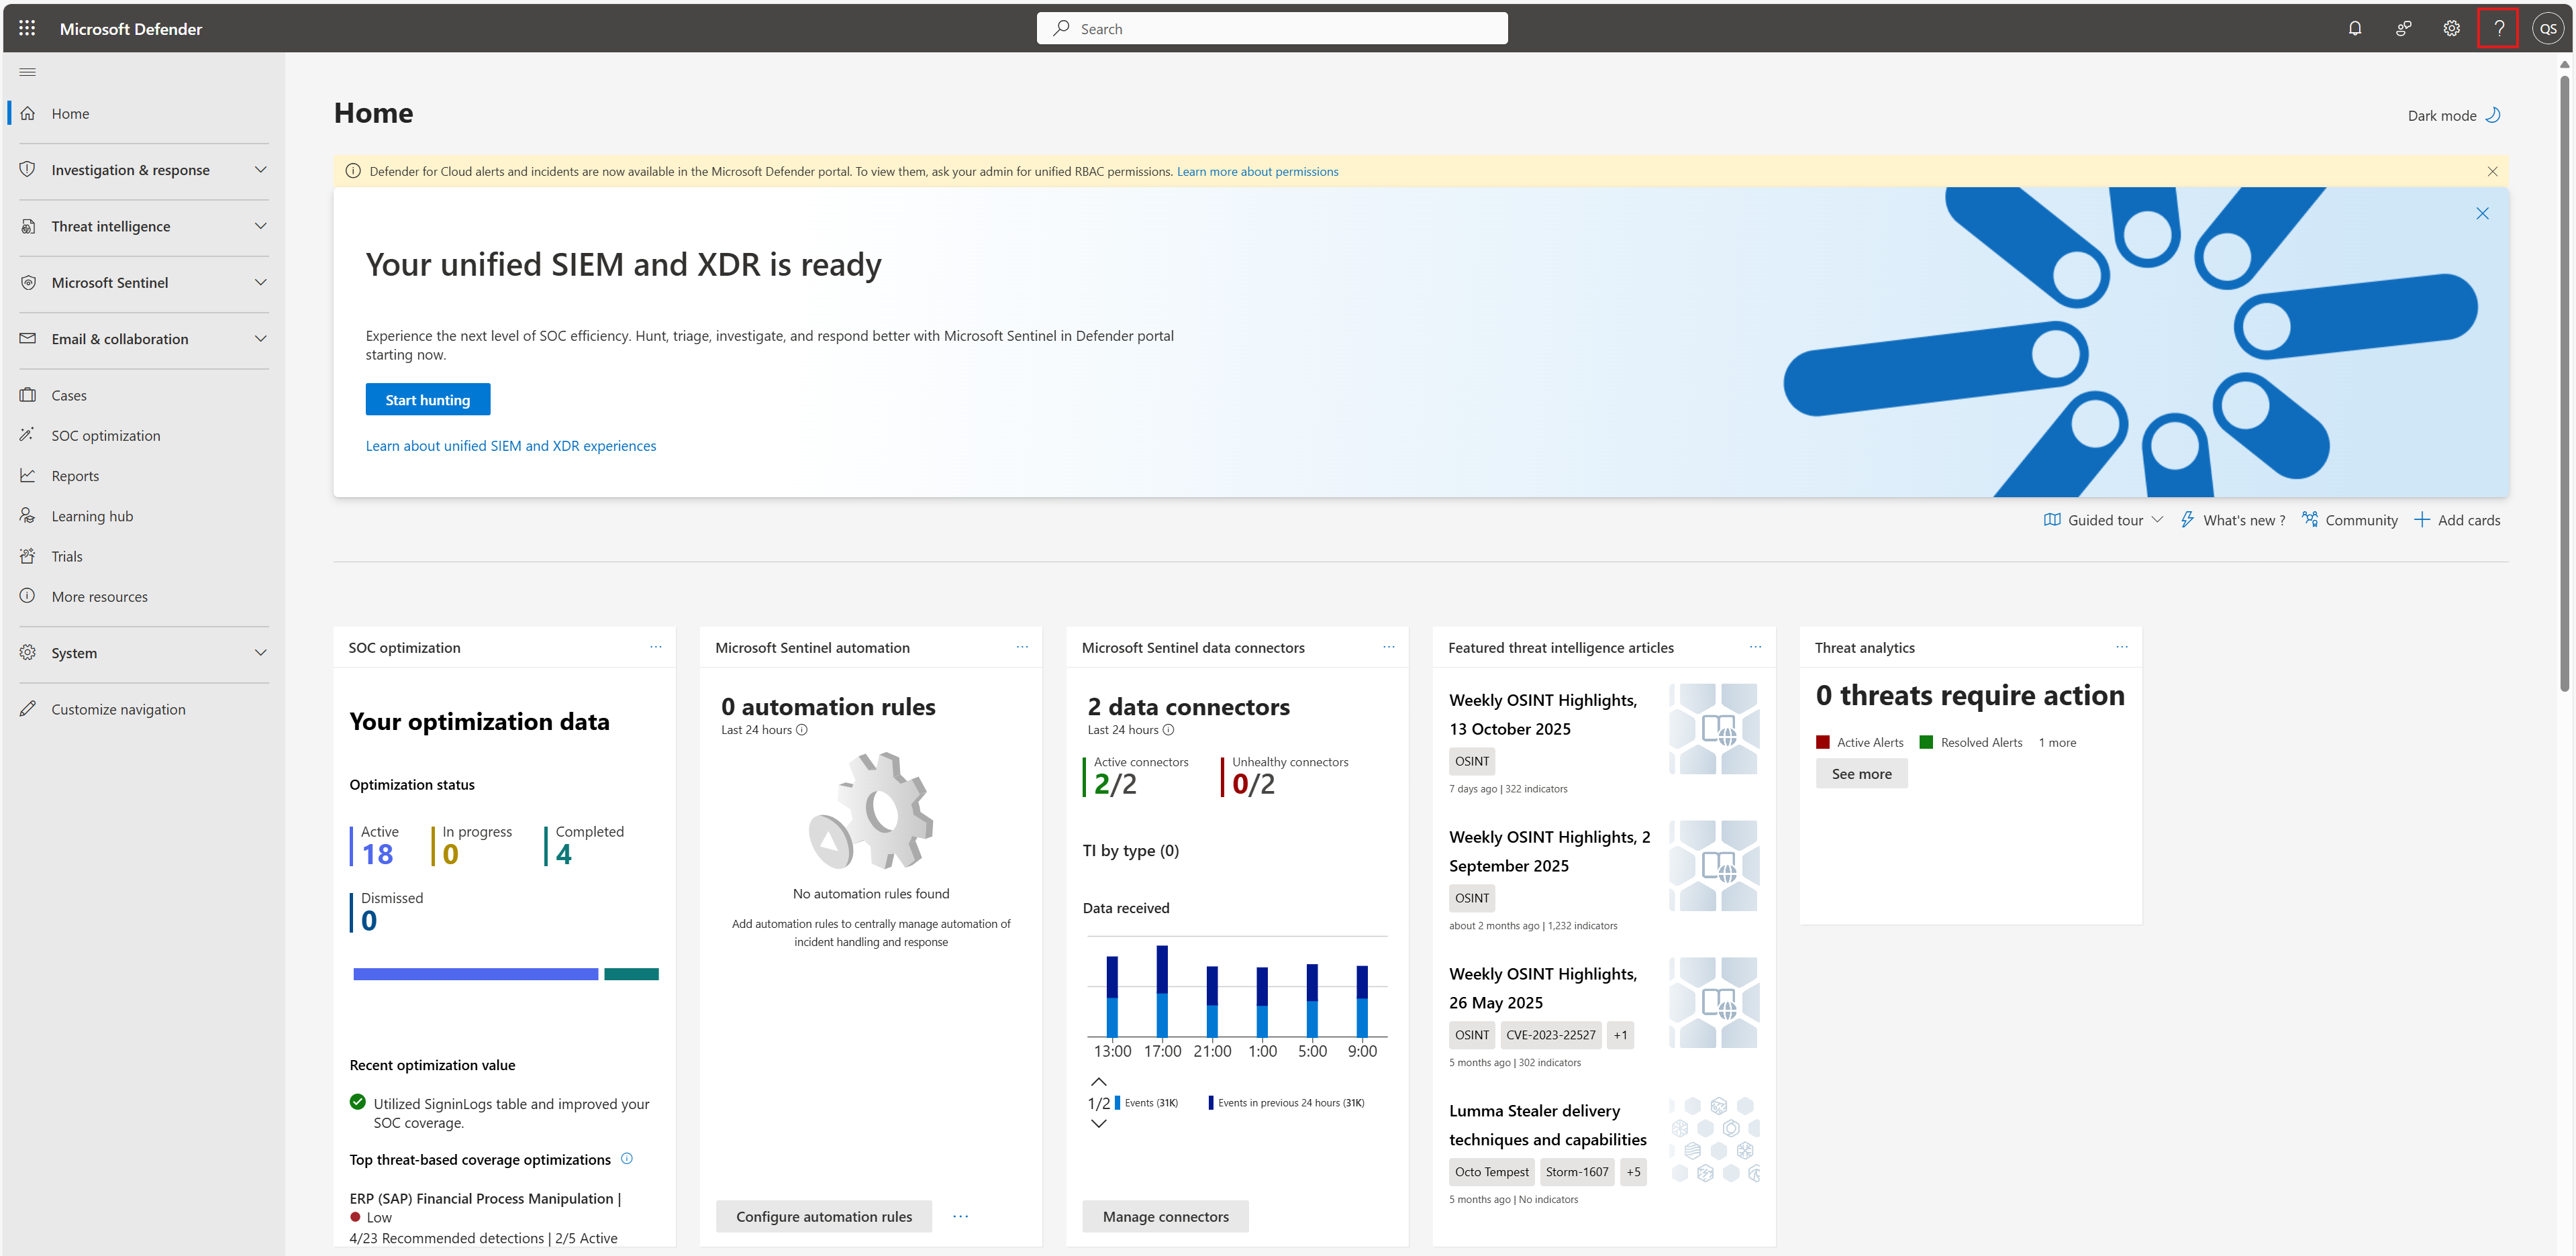Click the notifications bell icon
Screen dimensions: 2576x1256
click(x=2355, y=28)
